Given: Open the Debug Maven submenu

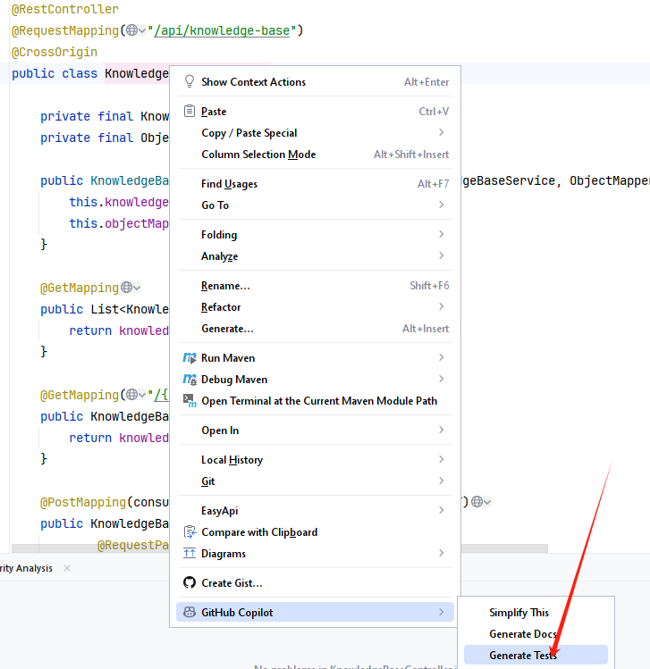Looking at the screenshot, I should pos(315,380).
